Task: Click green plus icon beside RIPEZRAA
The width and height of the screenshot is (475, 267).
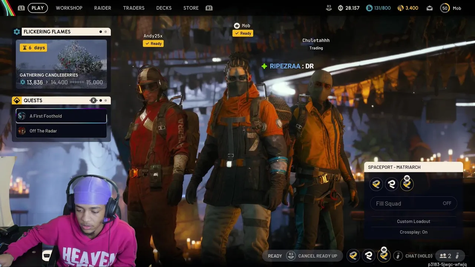Action: [264, 66]
